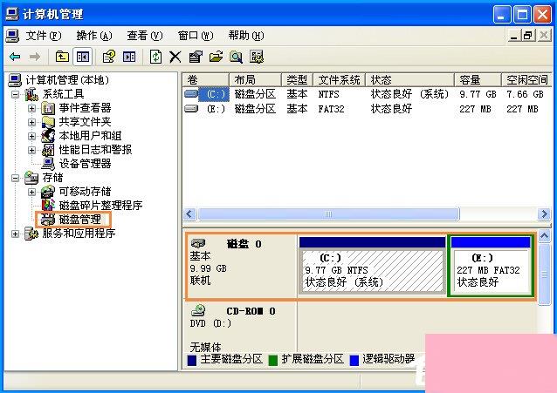Select the (E:) 227 MB FAT32 partition block
The height and width of the screenshot is (393, 557).
point(492,266)
